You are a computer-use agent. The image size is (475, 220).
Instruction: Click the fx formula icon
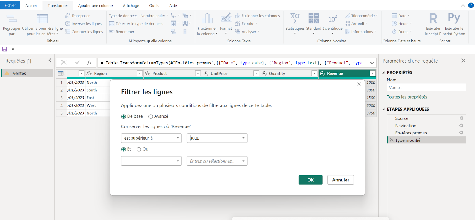click(x=89, y=63)
